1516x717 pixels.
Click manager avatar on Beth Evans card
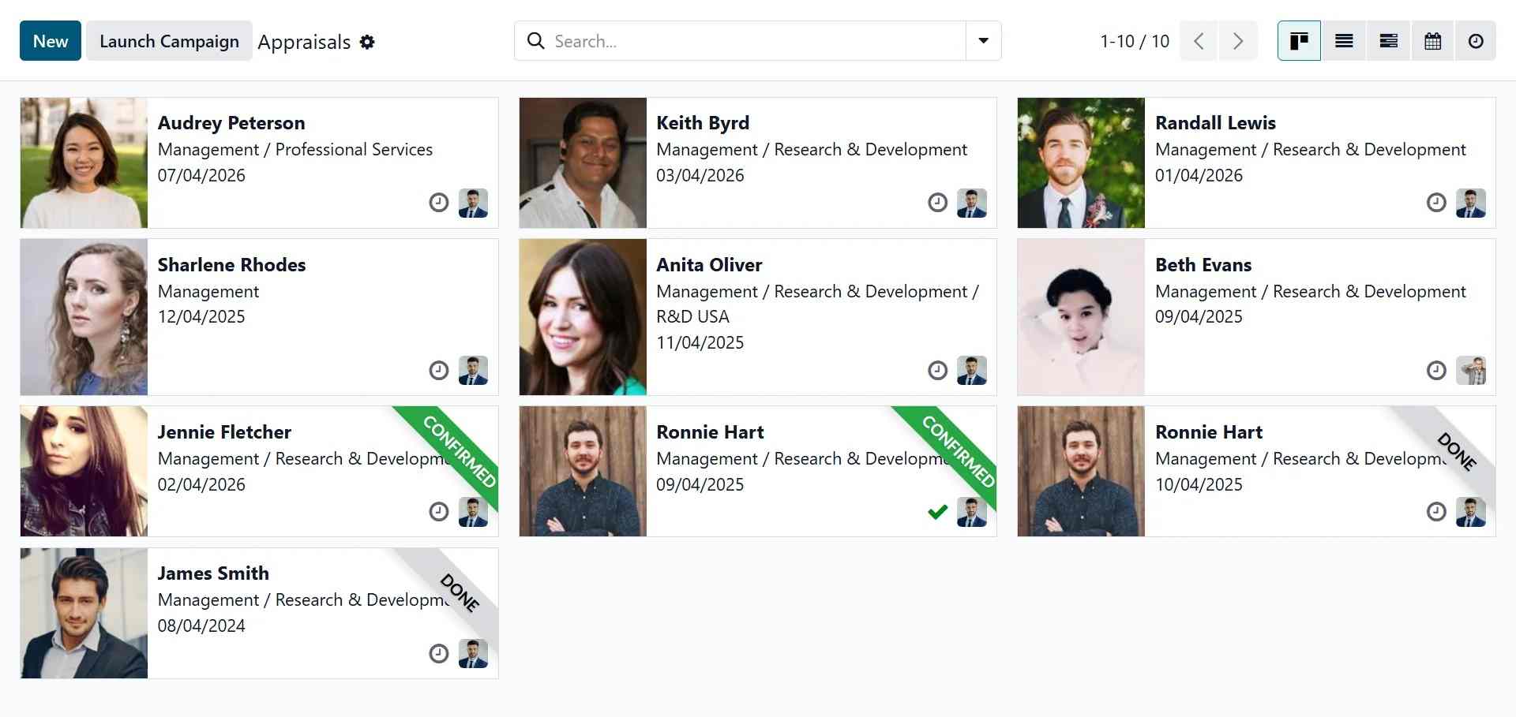1470,370
